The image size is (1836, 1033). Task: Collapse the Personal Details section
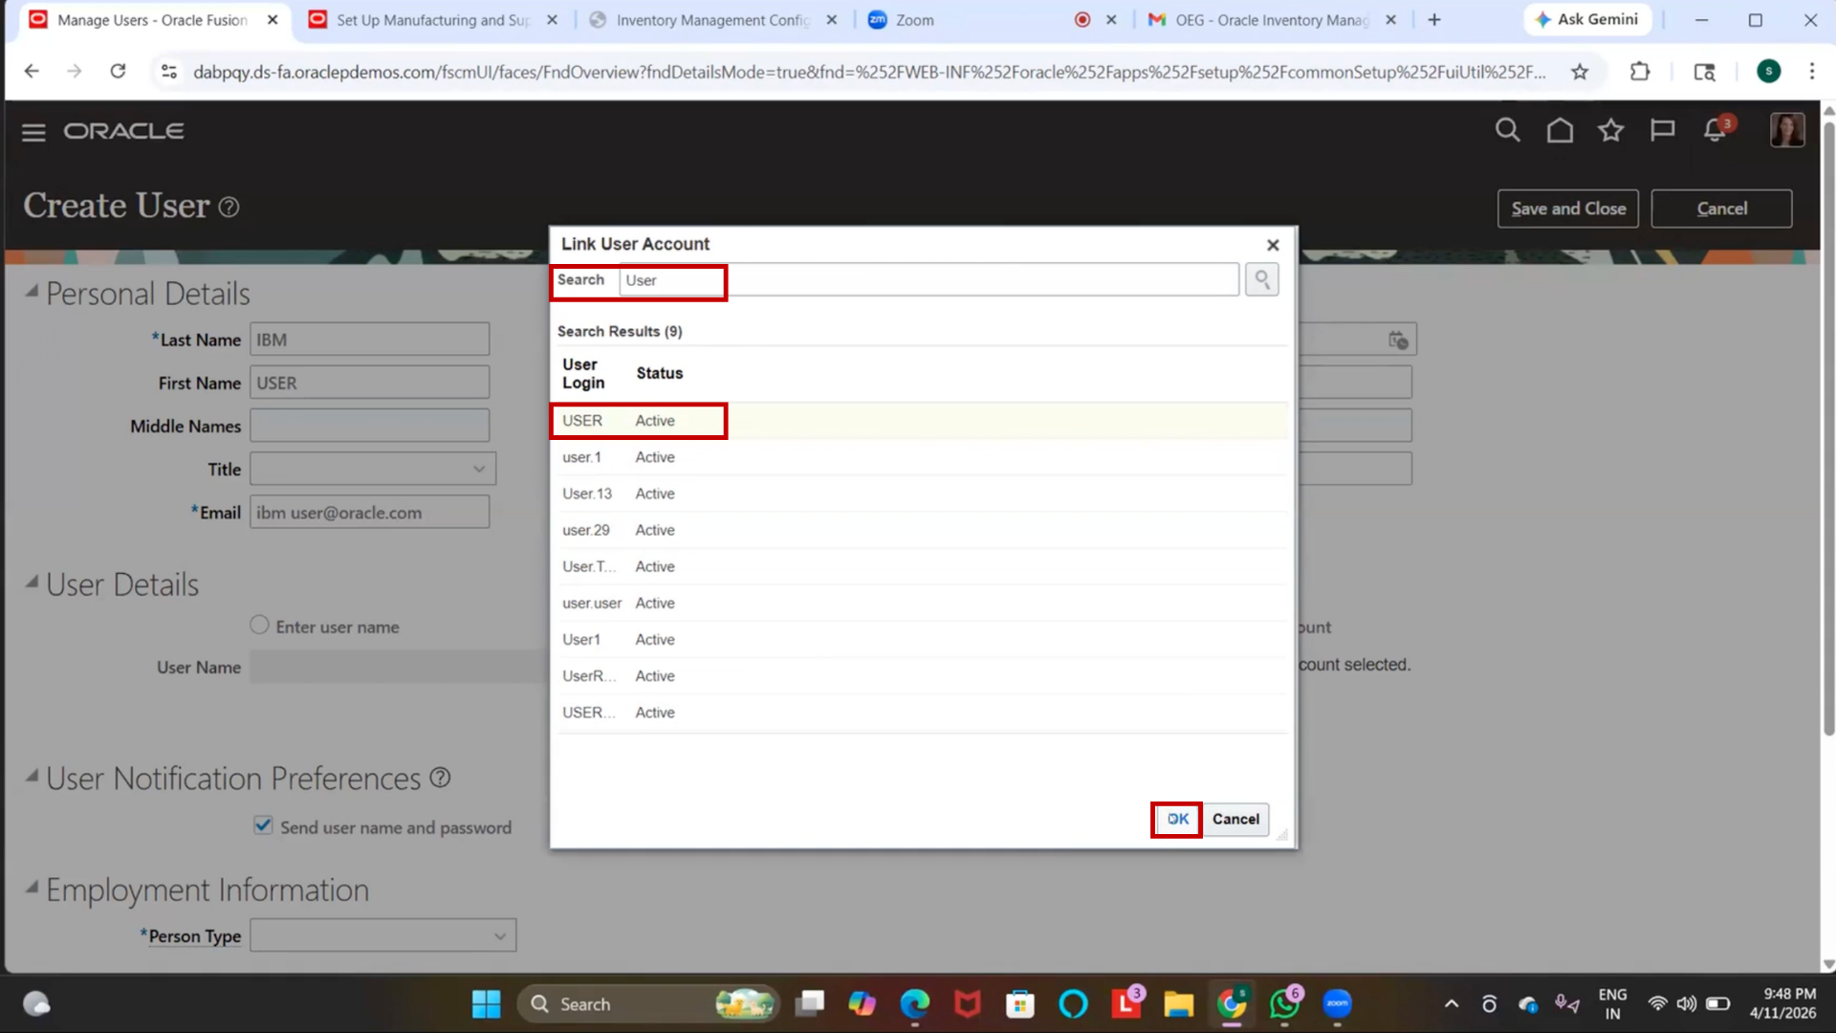32,292
